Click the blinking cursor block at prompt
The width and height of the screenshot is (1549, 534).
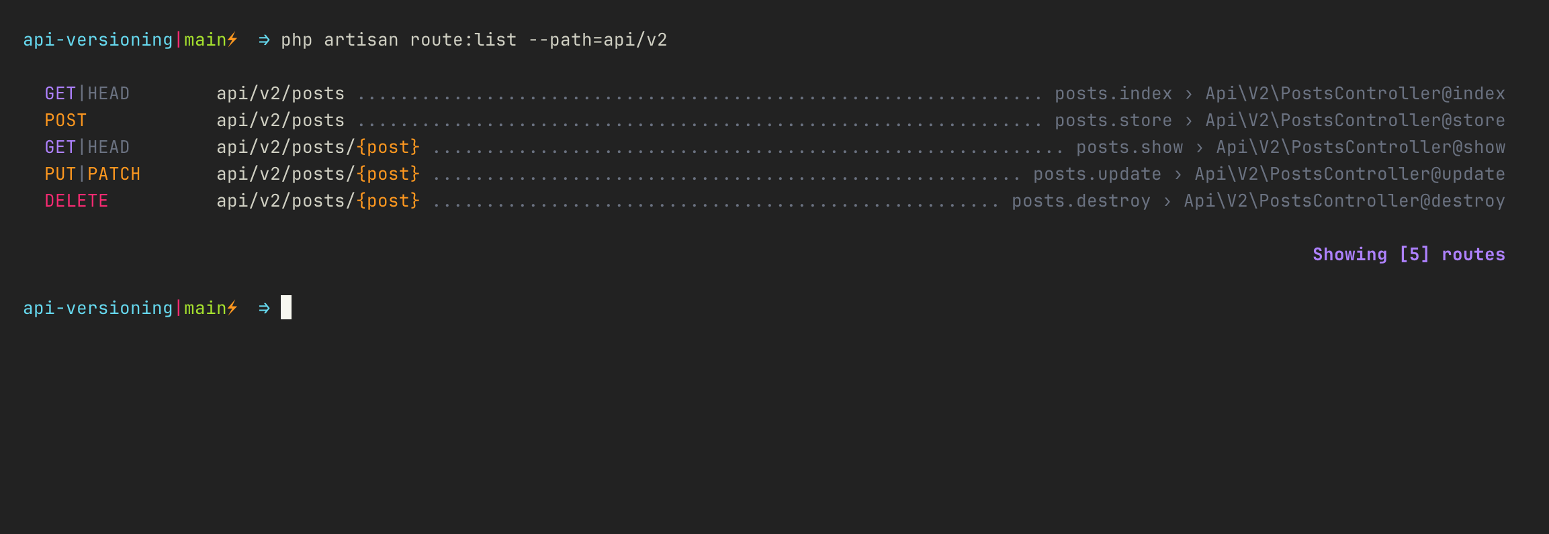coord(286,307)
